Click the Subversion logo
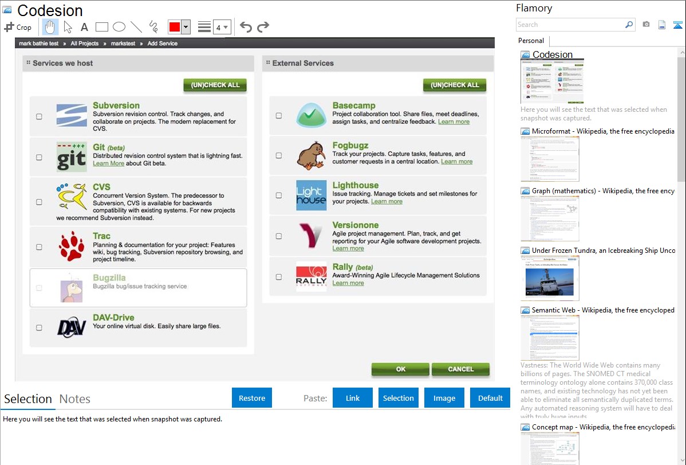 coord(72,116)
